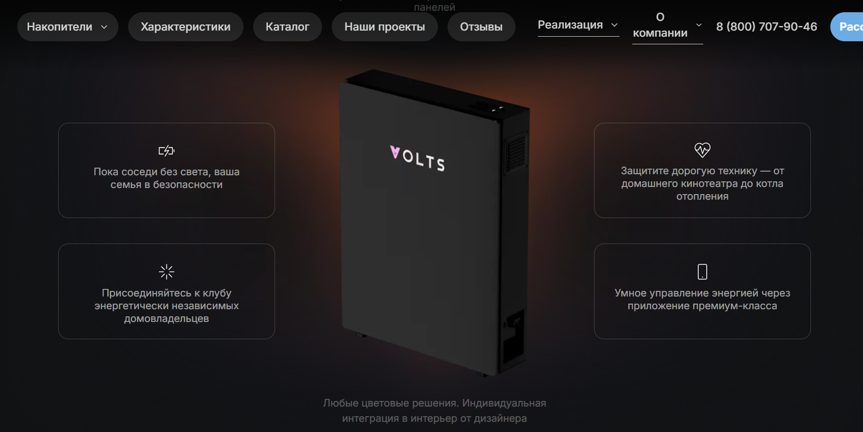This screenshot has width=863, height=432.
Task: Click card about energy independent homeowners club
Action: tap(166, 291)
